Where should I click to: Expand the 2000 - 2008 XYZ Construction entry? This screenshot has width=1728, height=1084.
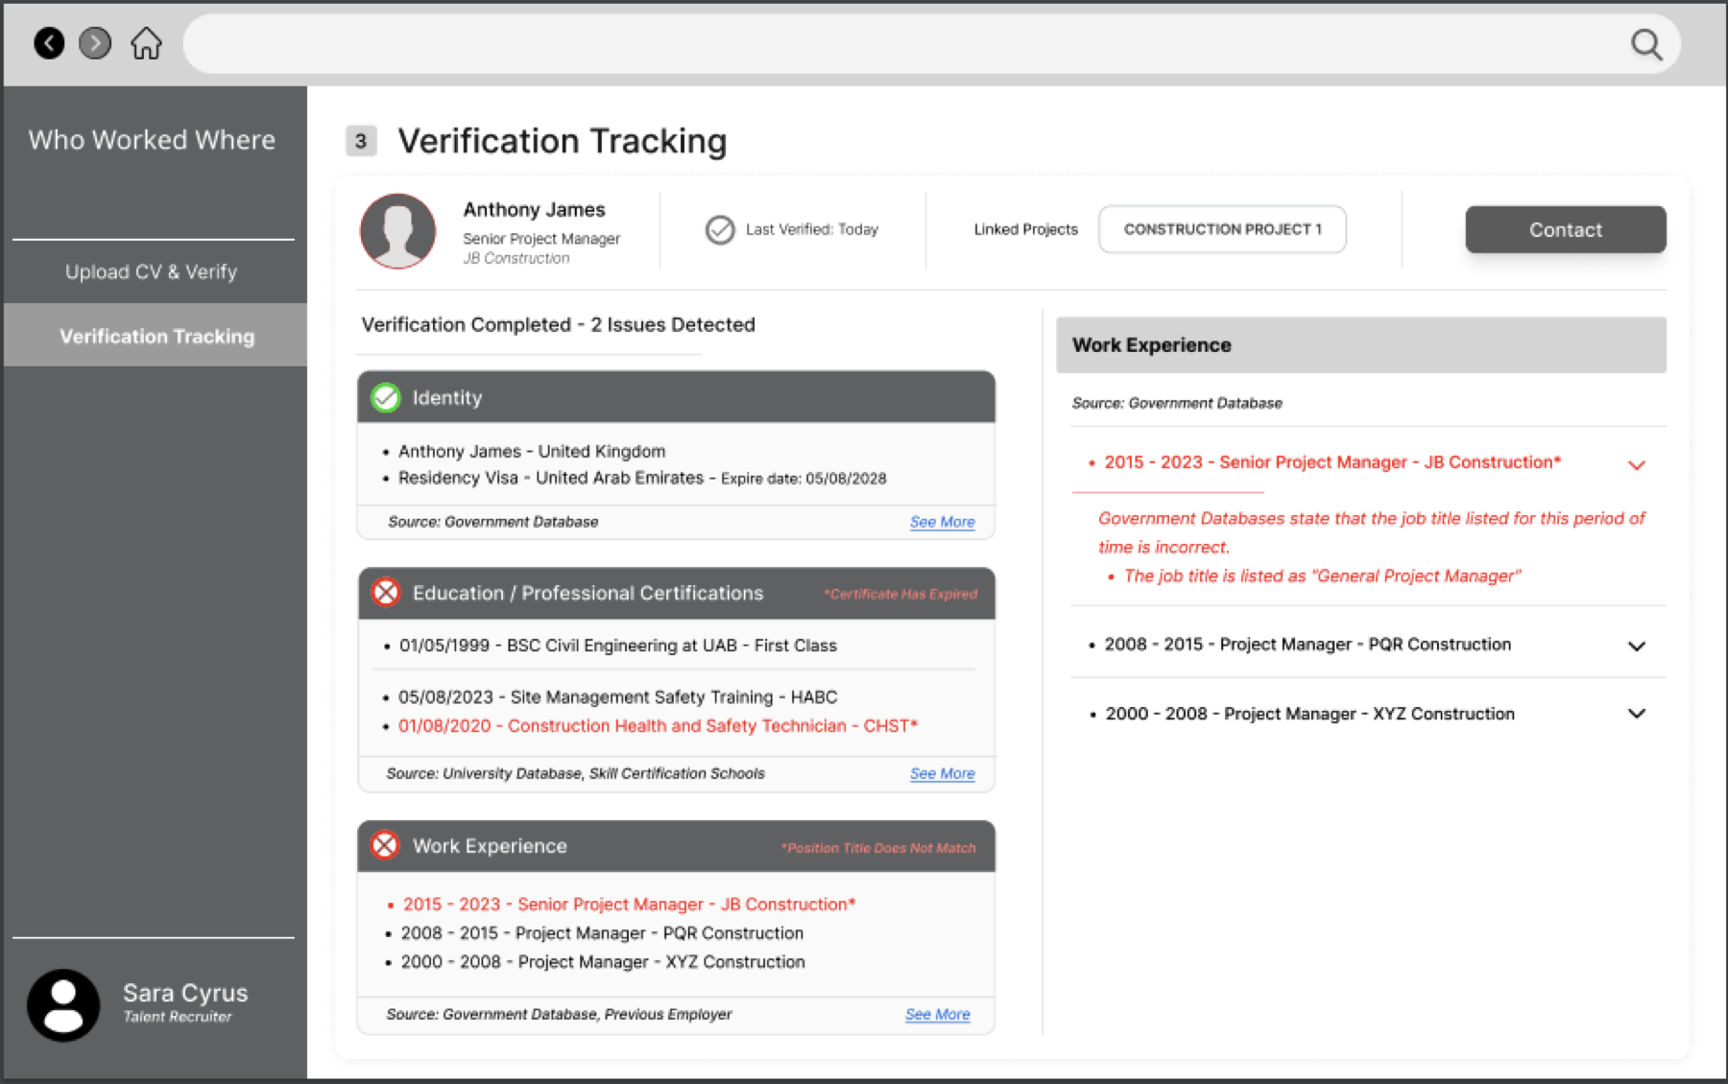pos(1637,714)
